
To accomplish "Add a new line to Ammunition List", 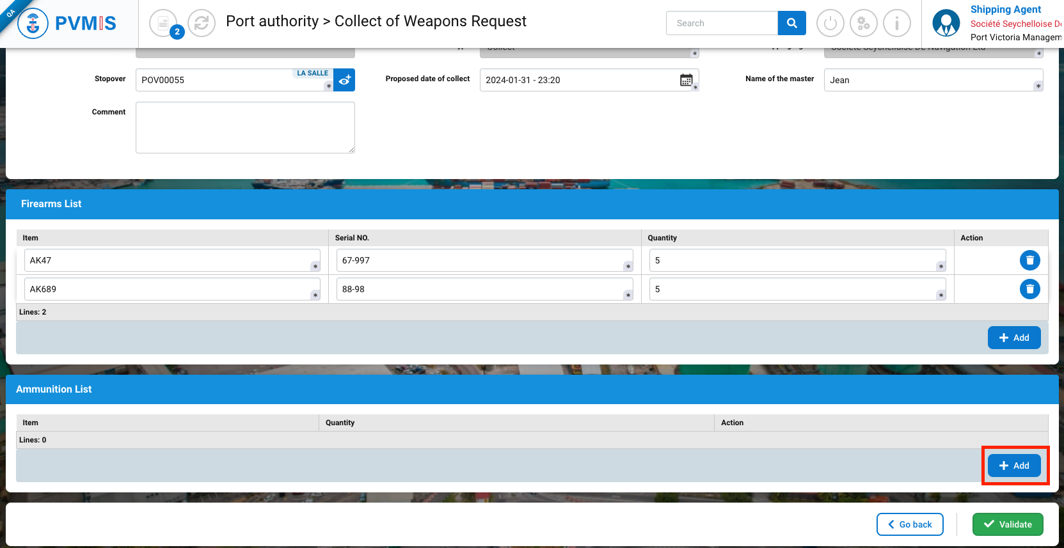I will coord(1013,466).
